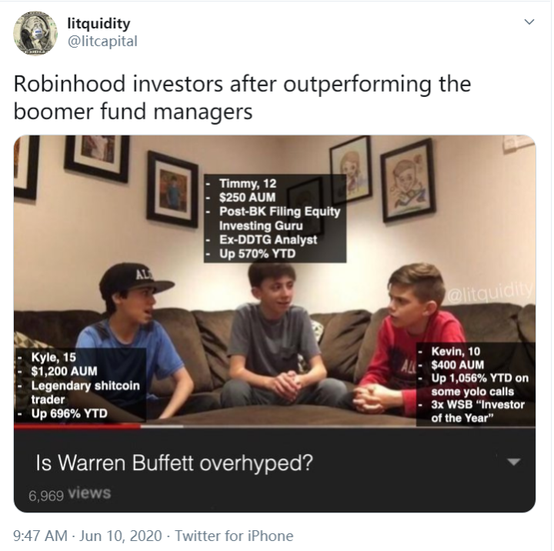Screen dimensions: 554x551
Task: Click the tweet text about Robinhood investors
Action: click(242, 98)
